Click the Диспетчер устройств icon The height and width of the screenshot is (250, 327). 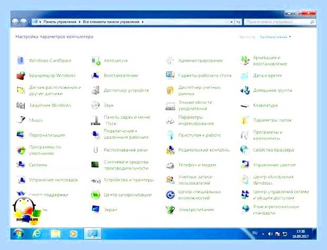click(x=95, y=90)
